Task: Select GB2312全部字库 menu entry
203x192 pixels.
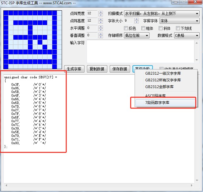Action: pos(166,87)
